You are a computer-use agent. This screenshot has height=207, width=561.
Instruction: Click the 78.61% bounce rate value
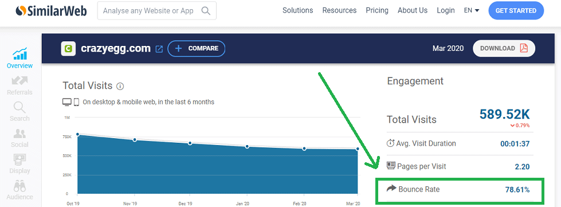pyautogui.click(x=517, y=190)
